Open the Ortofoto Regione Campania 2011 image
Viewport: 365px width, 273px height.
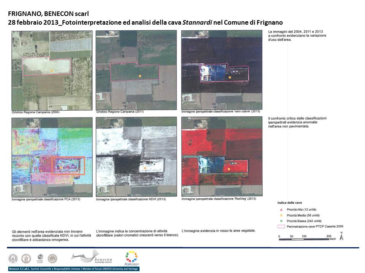(136, 71)
